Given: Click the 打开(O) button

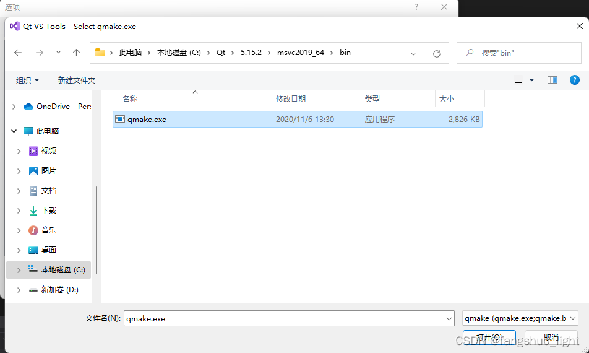Looking at the screenshot, I should pos(489,338).
